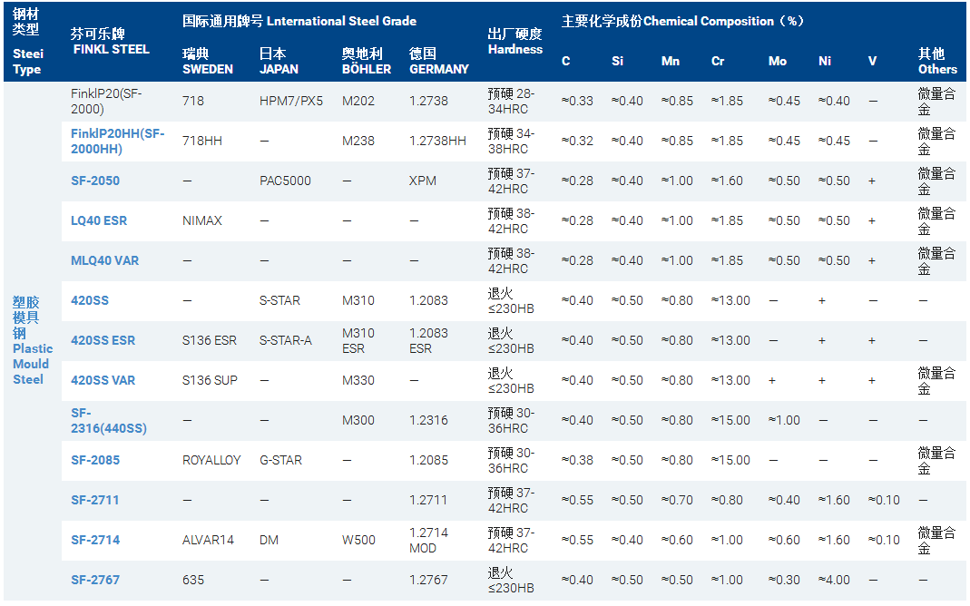Select the SF-2316(440SS) link

pyautogui.click(x=108, y=420)
